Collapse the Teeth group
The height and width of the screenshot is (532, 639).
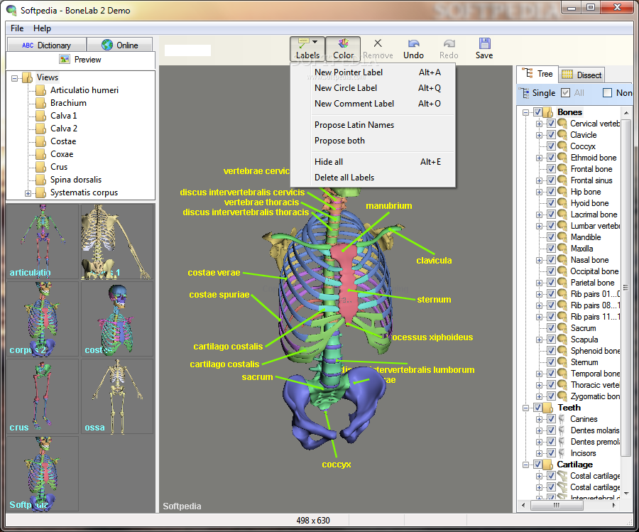tap(525, 408)
